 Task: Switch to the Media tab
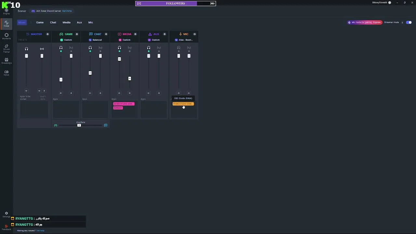click(x=66, y=22)
